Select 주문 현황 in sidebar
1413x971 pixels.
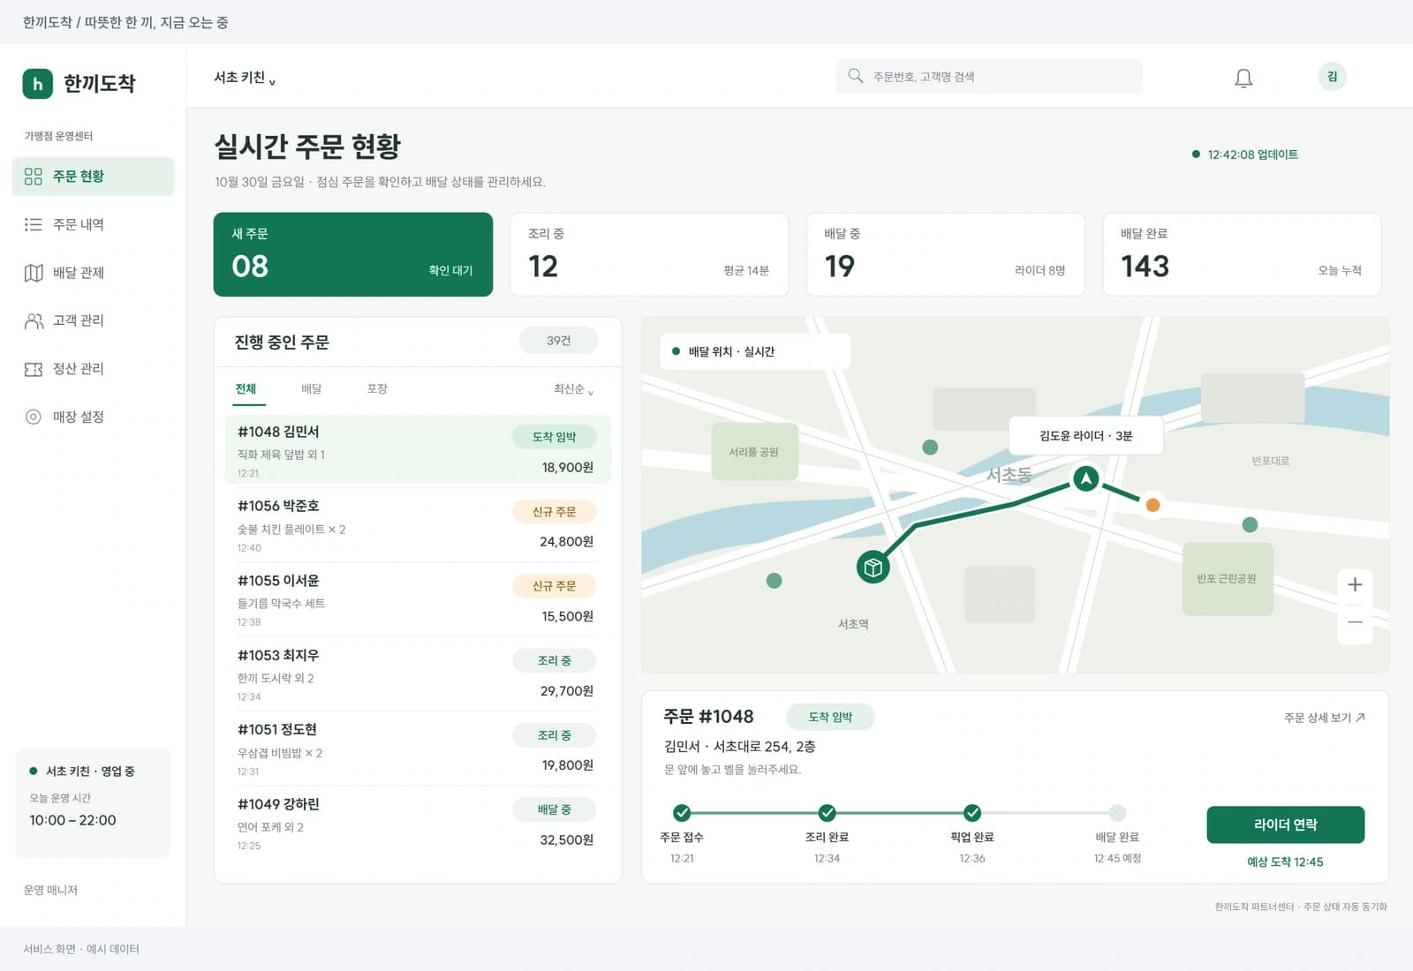(x=93, y=177)
